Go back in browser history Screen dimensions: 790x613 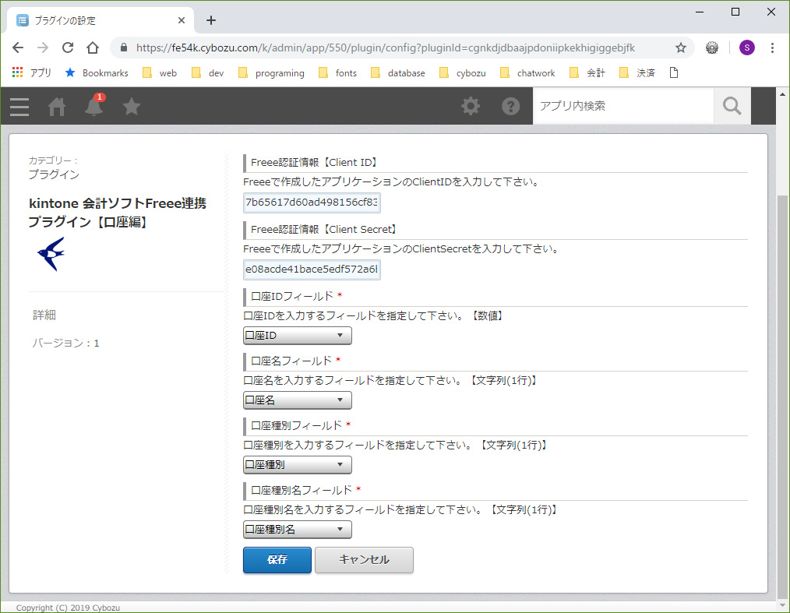18,48
